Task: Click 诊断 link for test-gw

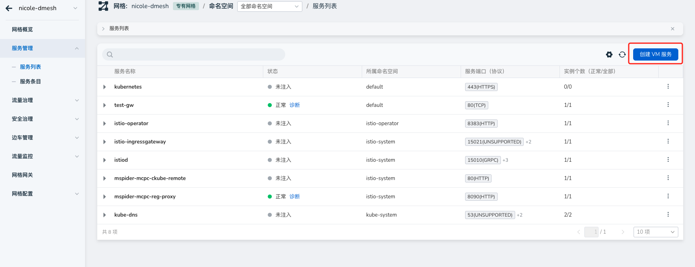Action: (295, 105)
